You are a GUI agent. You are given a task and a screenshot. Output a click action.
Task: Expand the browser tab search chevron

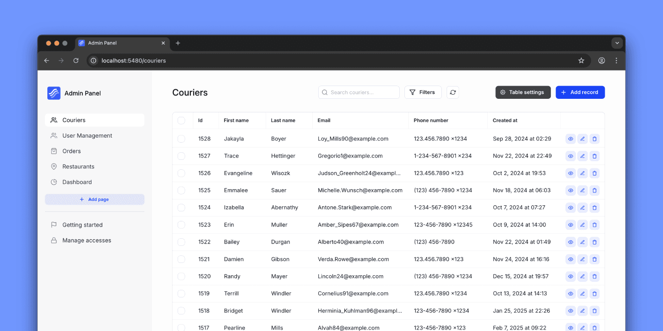tap(617, 43)
